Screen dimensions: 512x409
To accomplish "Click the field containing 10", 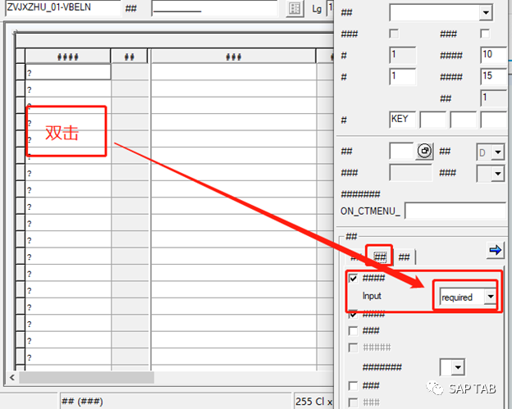I will (493, 55).
